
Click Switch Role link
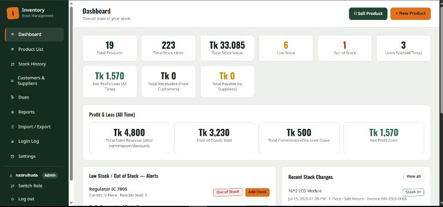[30, 186]
